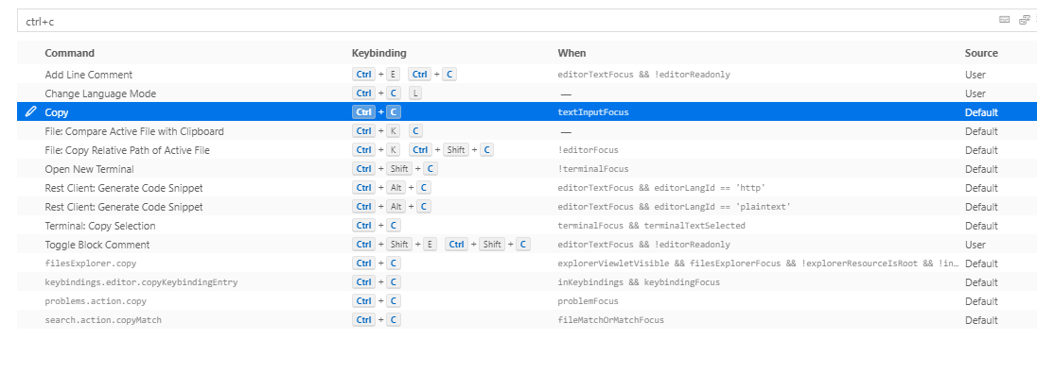Screen dimensions: 1037x391
Task: Select File: Copy Relative Path of Active File
Action: pos(127,150)
